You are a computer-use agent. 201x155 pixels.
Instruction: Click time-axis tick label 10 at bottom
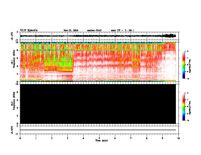(x=178, y=138)
